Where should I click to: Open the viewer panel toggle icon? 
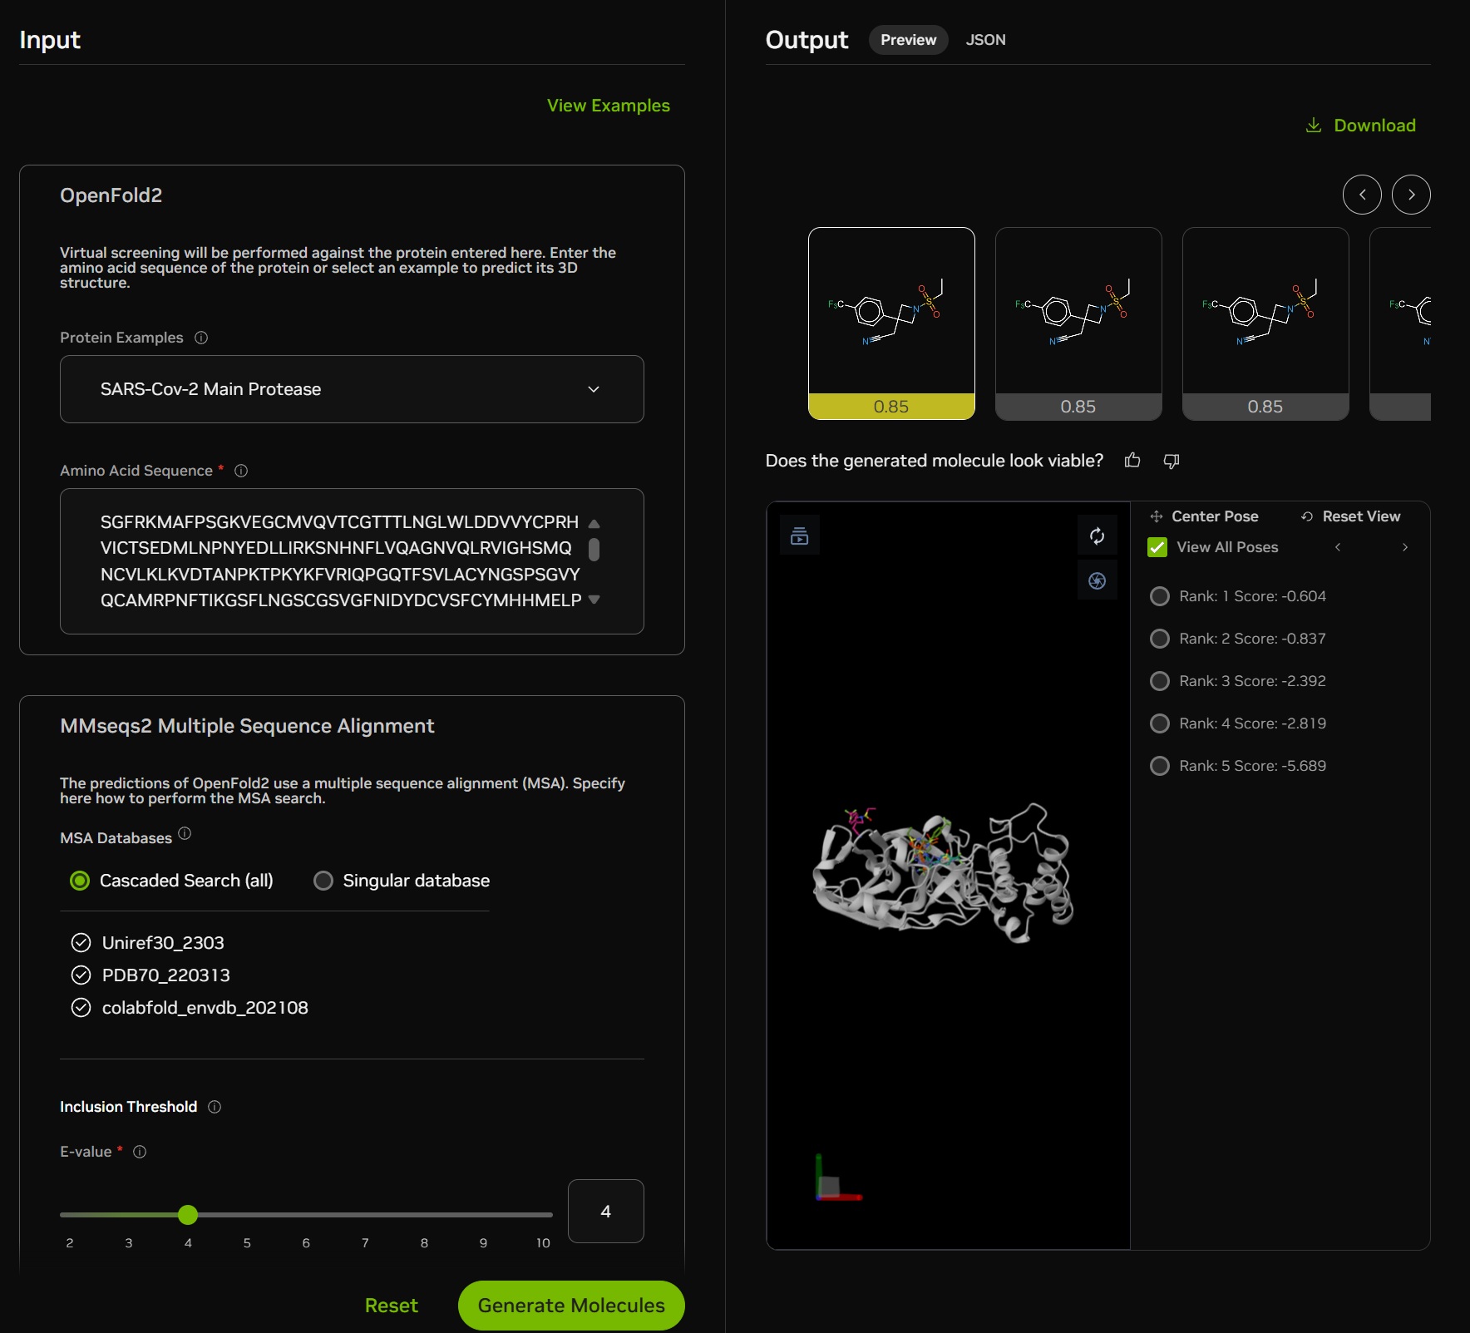(799, 536)
